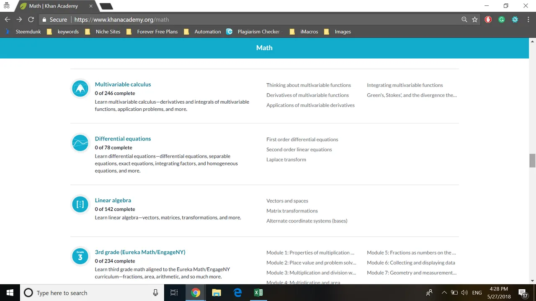The image size is (536, 301).
Task: Open Green's, Stokes' and divergence theorems
Action: click(412, 95)
